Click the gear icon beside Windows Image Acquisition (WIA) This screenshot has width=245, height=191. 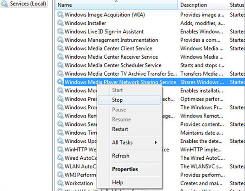click(60, 15)
